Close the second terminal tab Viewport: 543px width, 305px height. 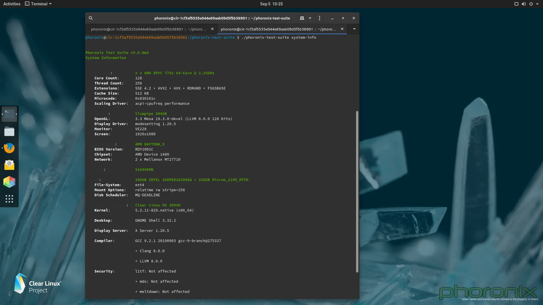(342, 29)
